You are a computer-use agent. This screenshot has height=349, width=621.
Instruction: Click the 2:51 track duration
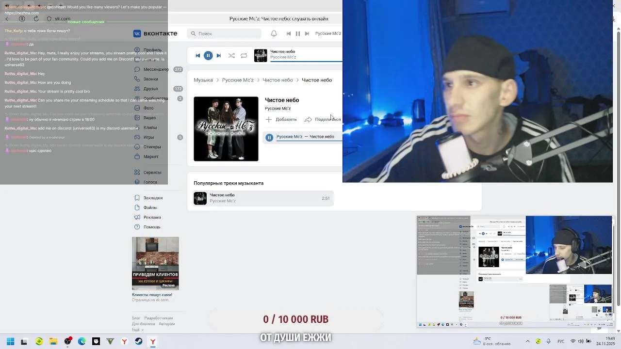326,198
